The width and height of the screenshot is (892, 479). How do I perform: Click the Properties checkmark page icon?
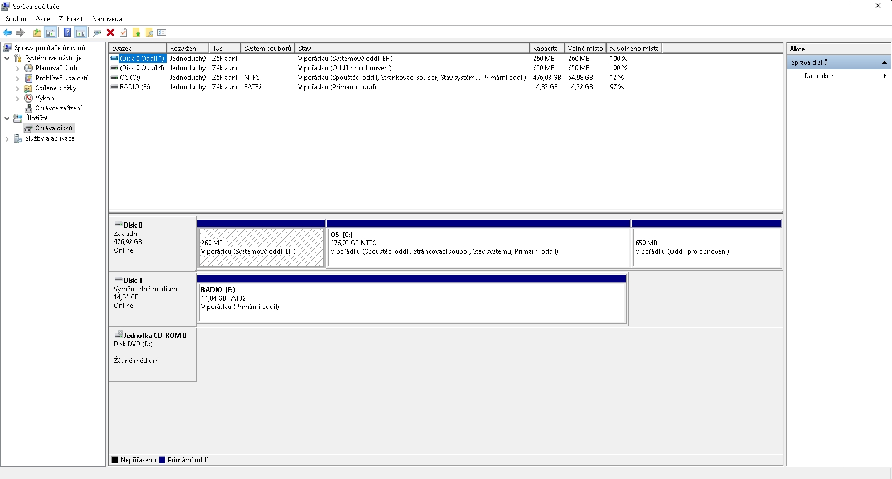point(123,32)
